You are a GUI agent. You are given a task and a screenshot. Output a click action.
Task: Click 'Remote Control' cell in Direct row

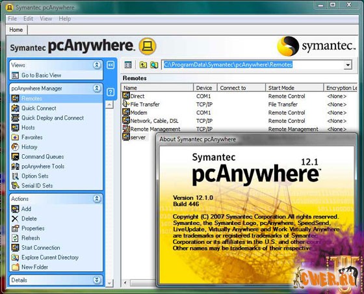tap(287, 96)
